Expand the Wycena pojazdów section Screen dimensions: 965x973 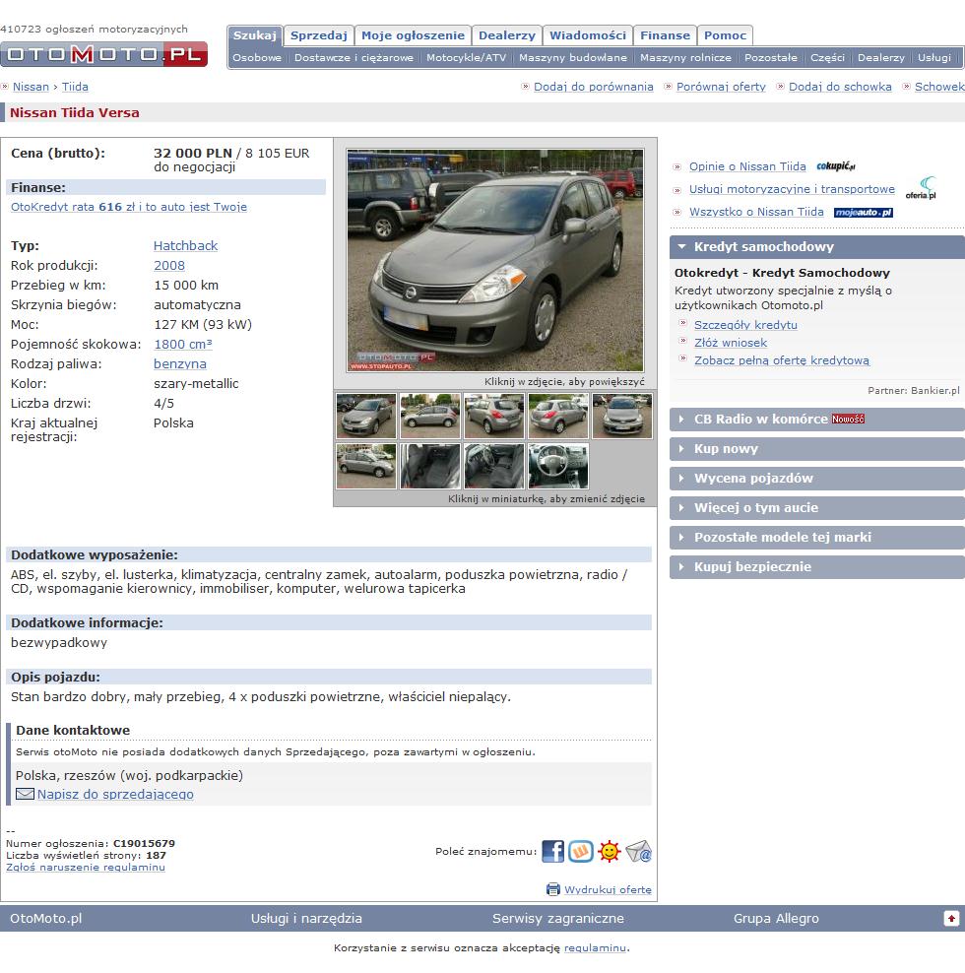pyautogui.click(x=816, y=479)
